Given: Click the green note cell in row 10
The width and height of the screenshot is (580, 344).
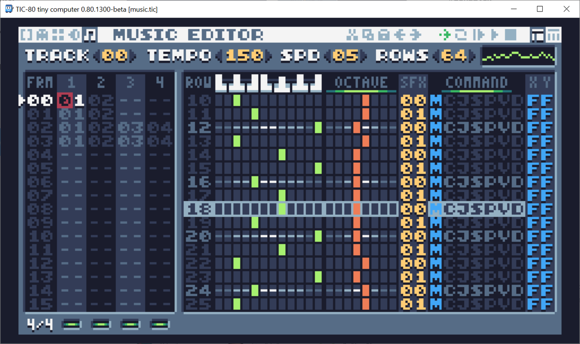Looking at the screenshot, I should 237,100.
